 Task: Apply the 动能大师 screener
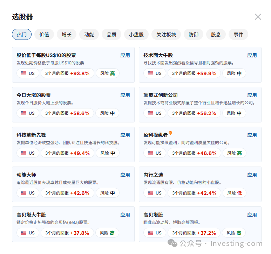pyautogui.click(x=125, y=175)
